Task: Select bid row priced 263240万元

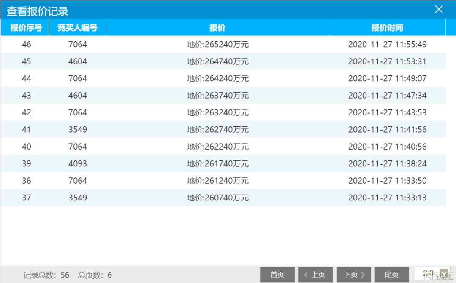Action: coord(218,112)
